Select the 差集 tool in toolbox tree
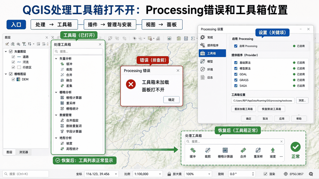 tap(66, 86)
